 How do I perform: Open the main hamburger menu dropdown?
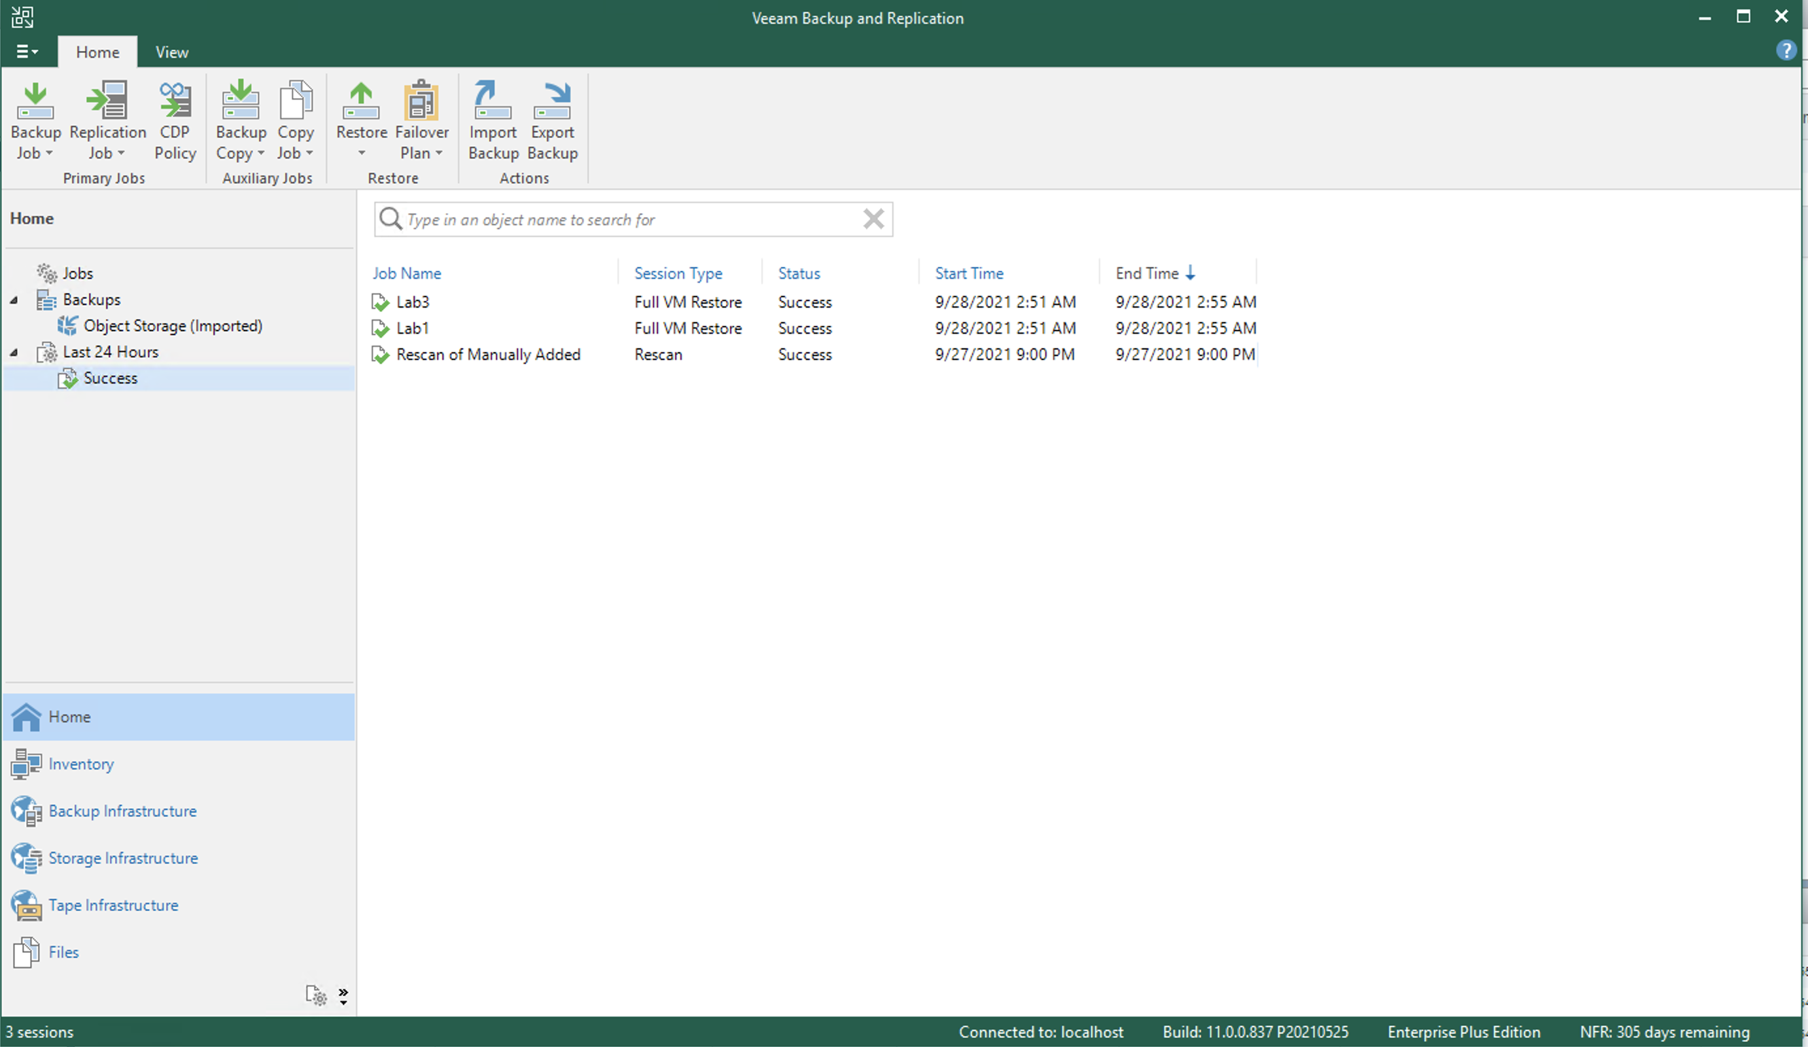point(27,52)
